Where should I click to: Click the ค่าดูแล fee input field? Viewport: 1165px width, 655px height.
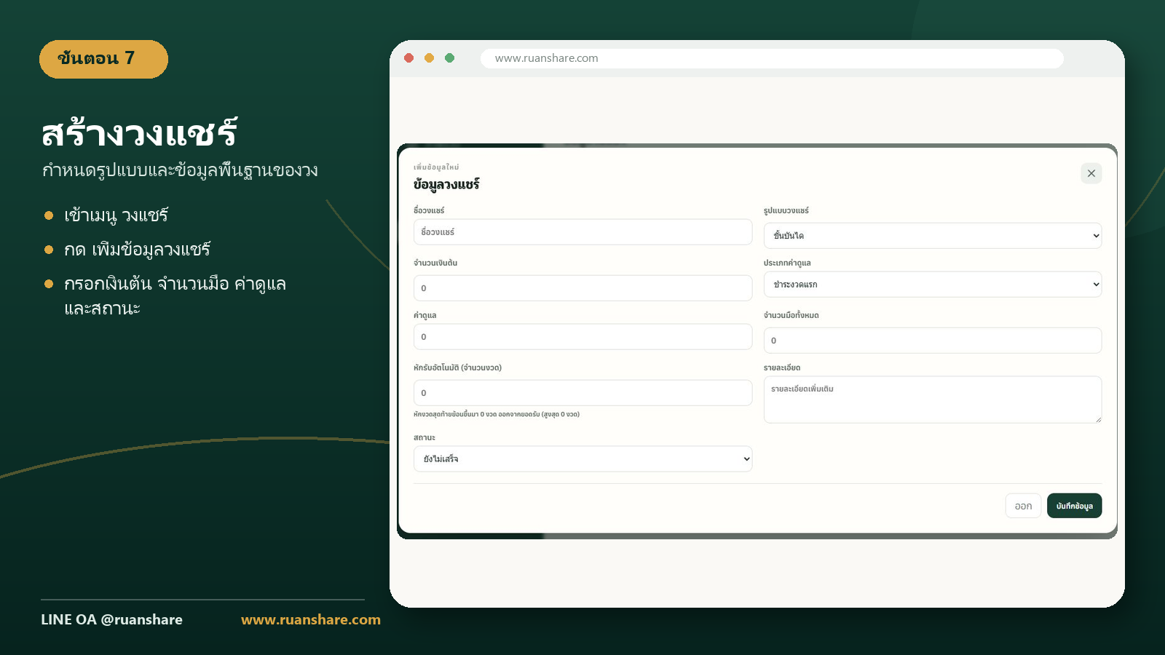pyautogui.click(x=582, y=337)
